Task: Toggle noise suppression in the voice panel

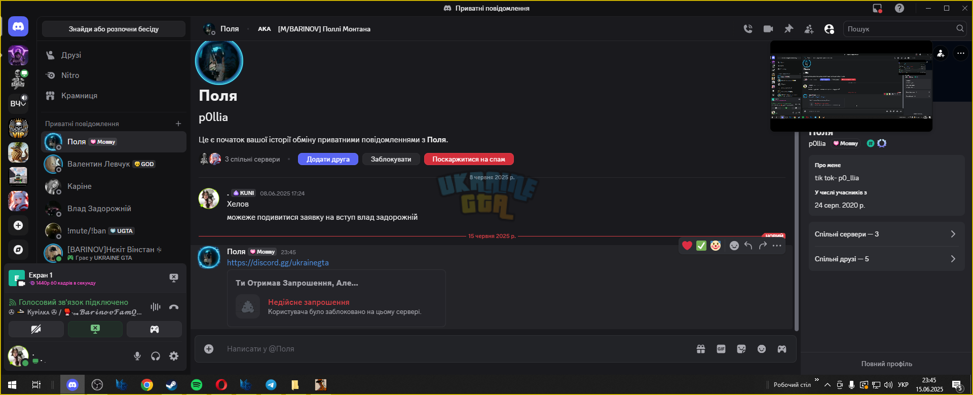Action: [156, 307]
